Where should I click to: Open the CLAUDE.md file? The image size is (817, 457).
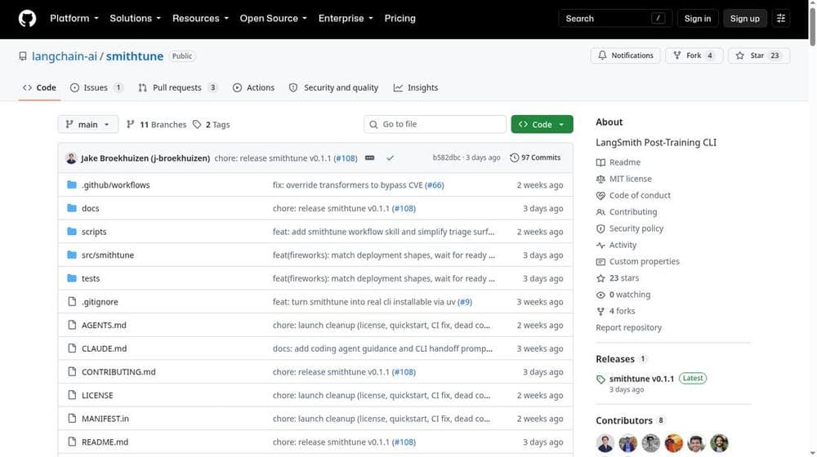(x=105, y=348)
